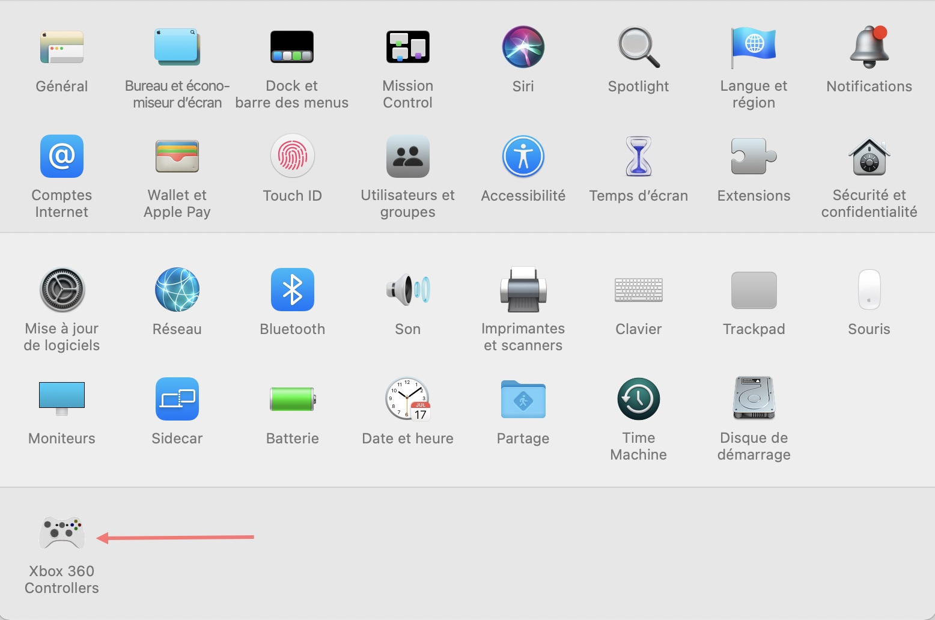Open the Général preferences pane

pos(62,47)
